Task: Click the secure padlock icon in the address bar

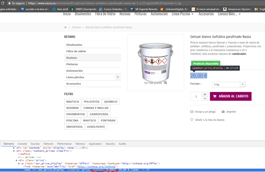Action: [x=10, y=3]
